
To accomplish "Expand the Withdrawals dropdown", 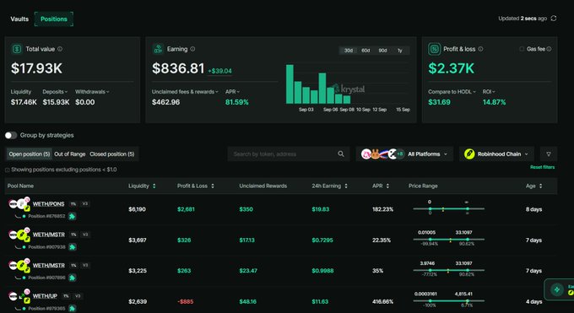I will [x=92, y=91].
